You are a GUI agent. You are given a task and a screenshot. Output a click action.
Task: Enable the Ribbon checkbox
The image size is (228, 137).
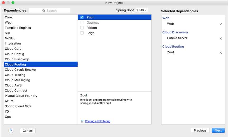[82, 28]
